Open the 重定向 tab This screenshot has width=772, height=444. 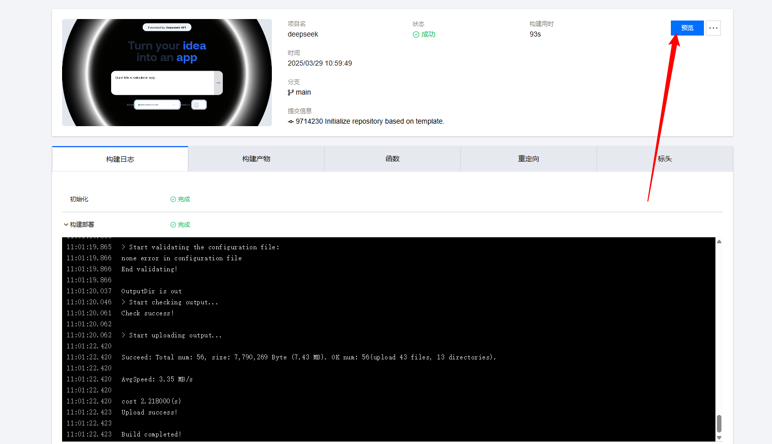pyautogui.click(x=529, y=159)
